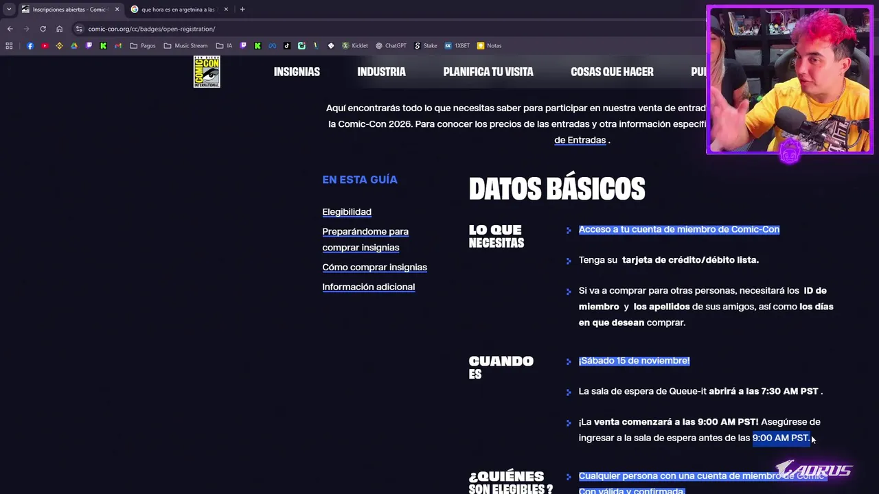Image resolution: width=879 pixels, height=494 pixels.
Task: Open the Chrome apps grid shortcut
Action: pos(9,46)
